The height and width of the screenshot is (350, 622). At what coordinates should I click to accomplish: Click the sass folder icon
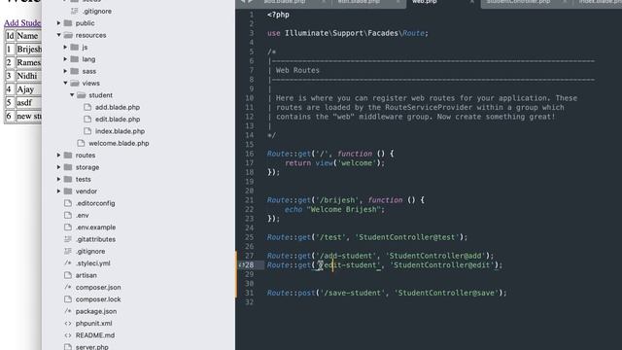point(75,71)
